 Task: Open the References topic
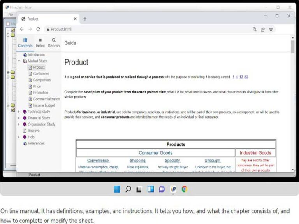click(x=36, y=143)
